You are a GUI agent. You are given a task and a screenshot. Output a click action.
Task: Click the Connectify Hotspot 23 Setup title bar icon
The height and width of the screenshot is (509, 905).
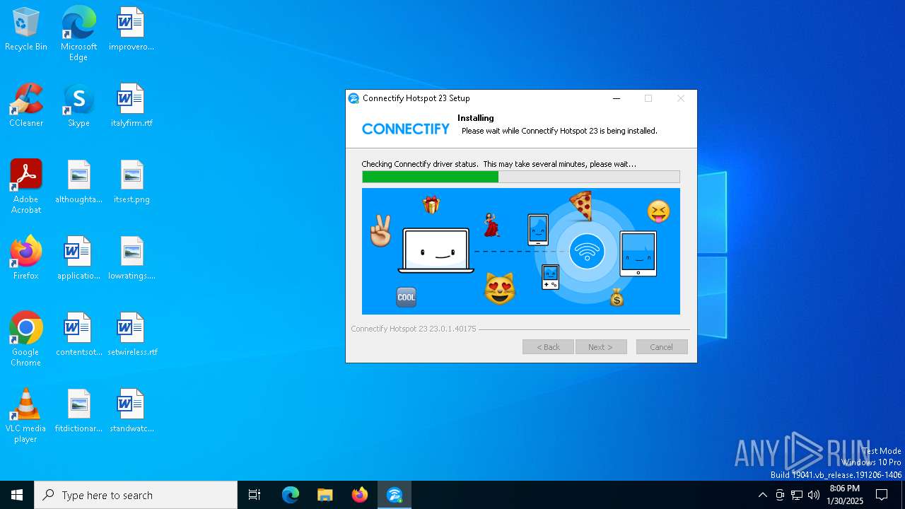point(354,98)
